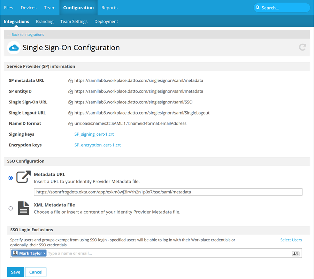Click the refresh icon in header
Viewport: 314px width, 279px height.
pyautogui.click(x=302, y=47)
